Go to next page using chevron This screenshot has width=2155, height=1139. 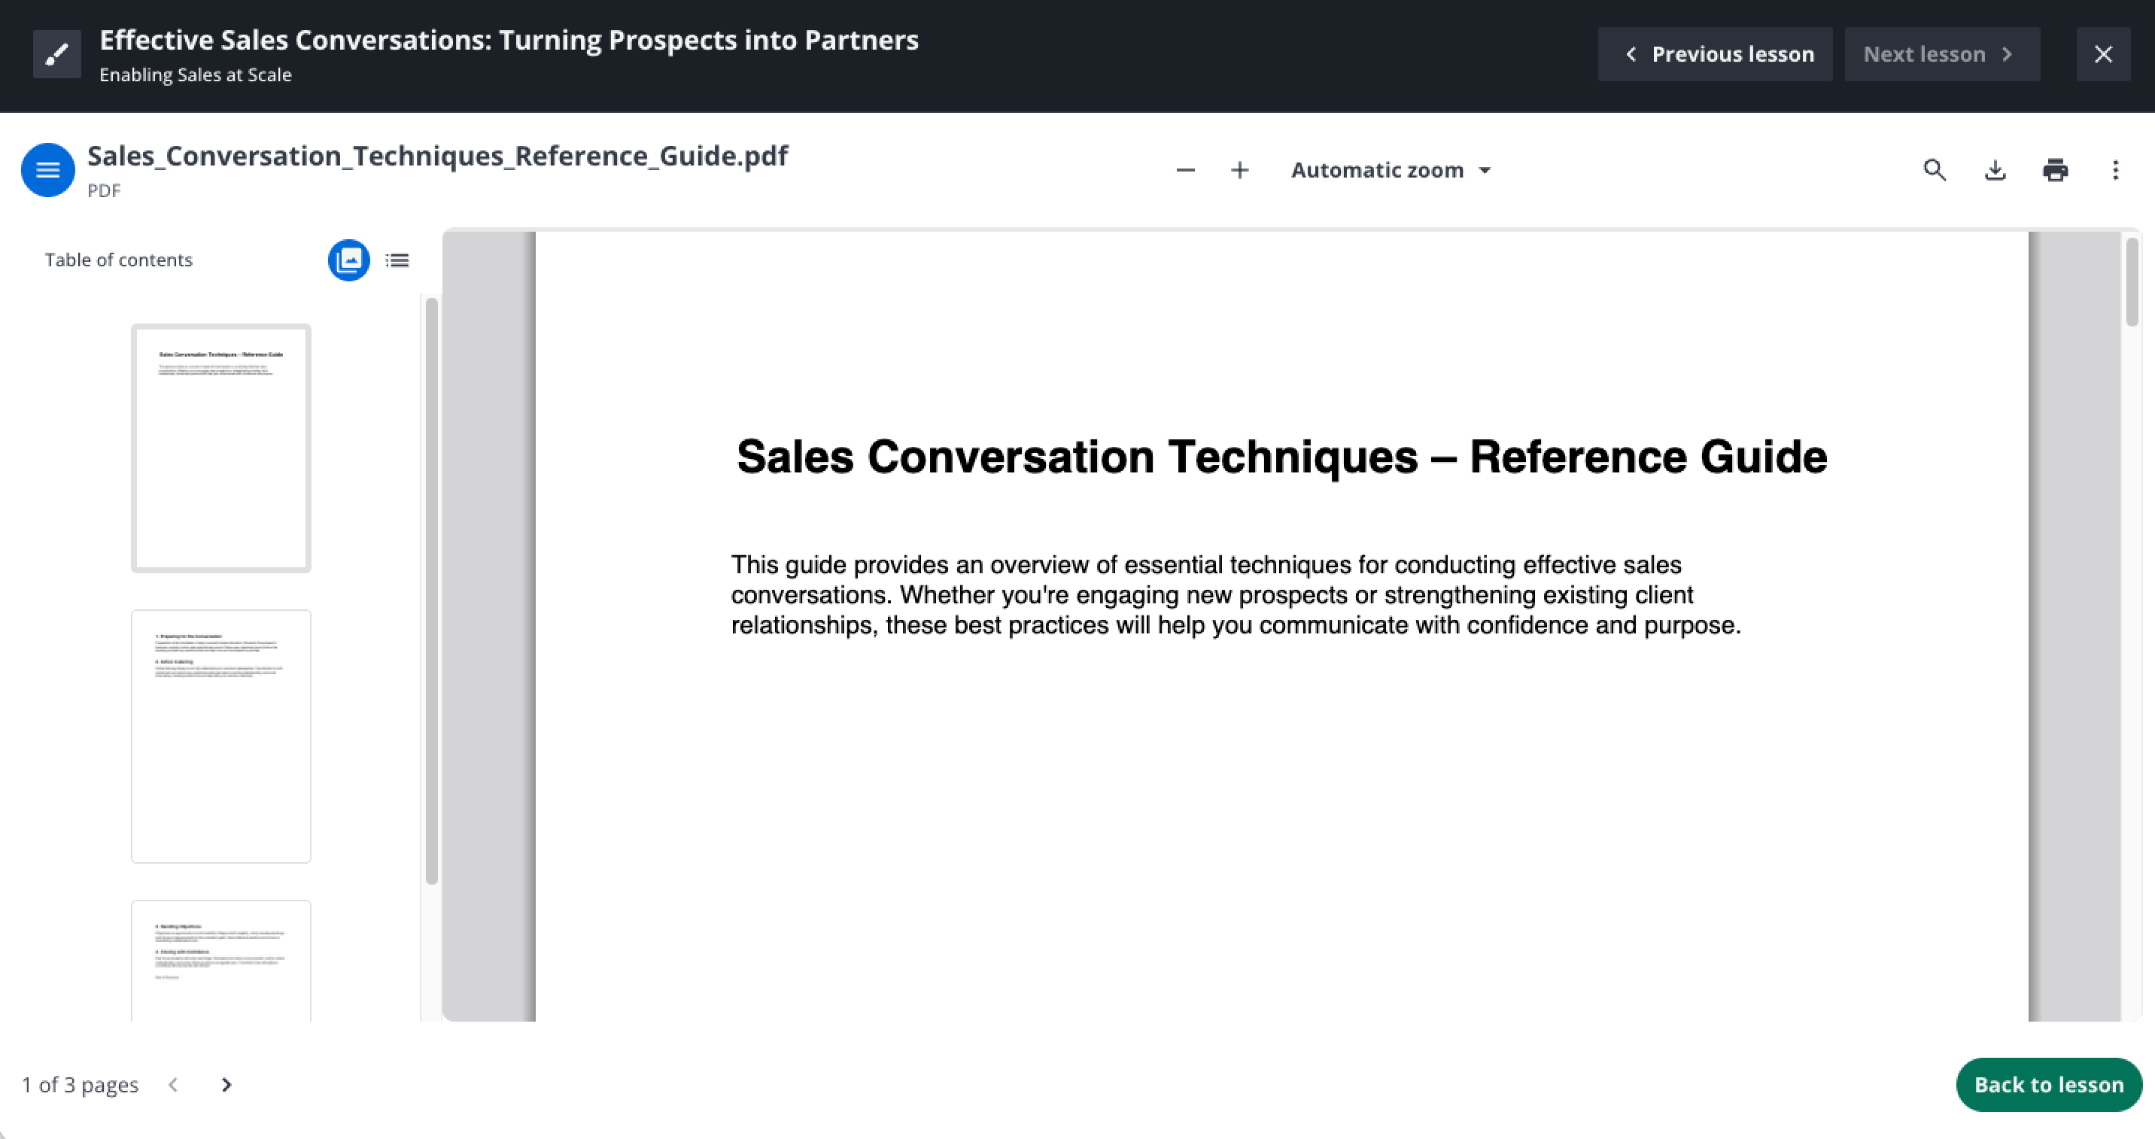[x=226, y=1085]
